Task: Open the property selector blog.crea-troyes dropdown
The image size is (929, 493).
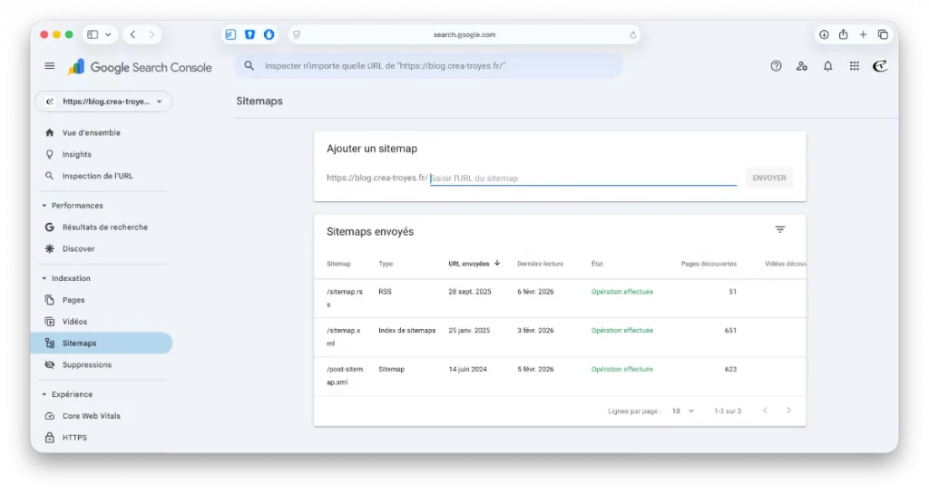Action: click(x=103, y=101)
